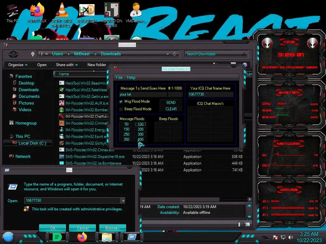Viewport: 326px width, 244px height.
Task: Expand the MrBeast breadcrumb separator arrow
Action: tap(95, 54)
